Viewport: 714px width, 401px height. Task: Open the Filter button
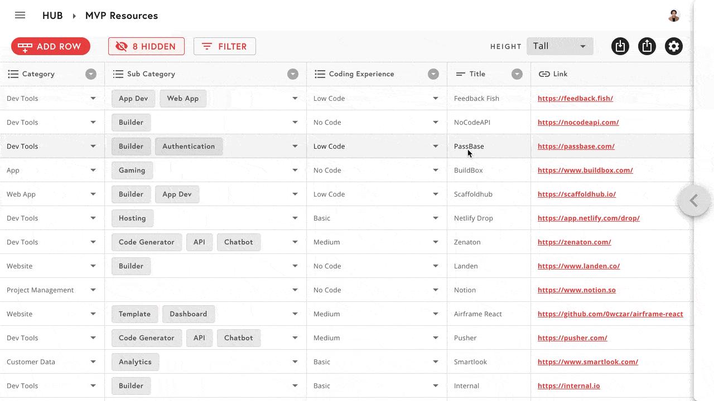pyautogui.click(x=225, y=46)
